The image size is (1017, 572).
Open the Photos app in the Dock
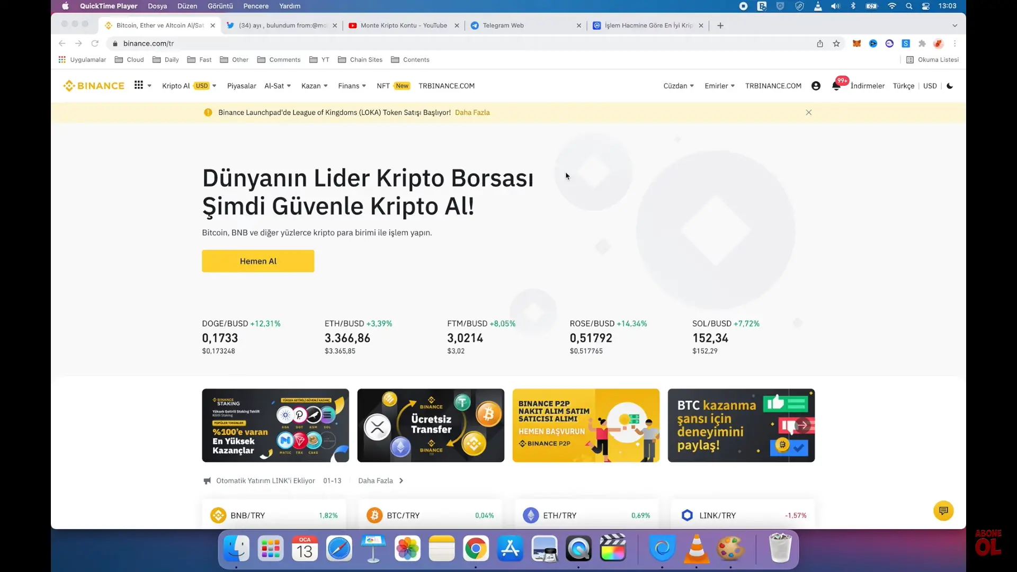tap(407, 548)
